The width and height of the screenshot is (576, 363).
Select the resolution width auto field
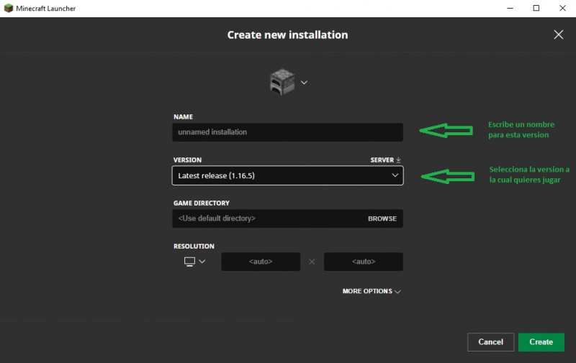click(x=261, y=262)
